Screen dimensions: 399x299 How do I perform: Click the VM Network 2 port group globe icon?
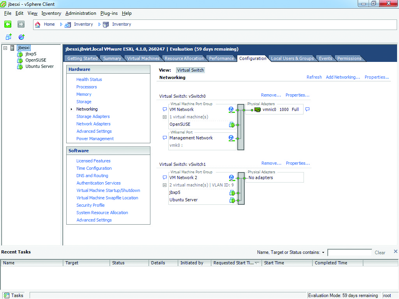tap(231, 178)
